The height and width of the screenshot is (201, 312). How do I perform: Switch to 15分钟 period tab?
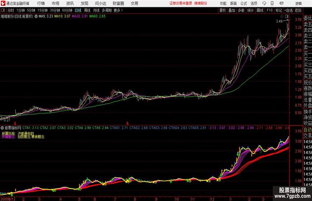pos(43,10)
